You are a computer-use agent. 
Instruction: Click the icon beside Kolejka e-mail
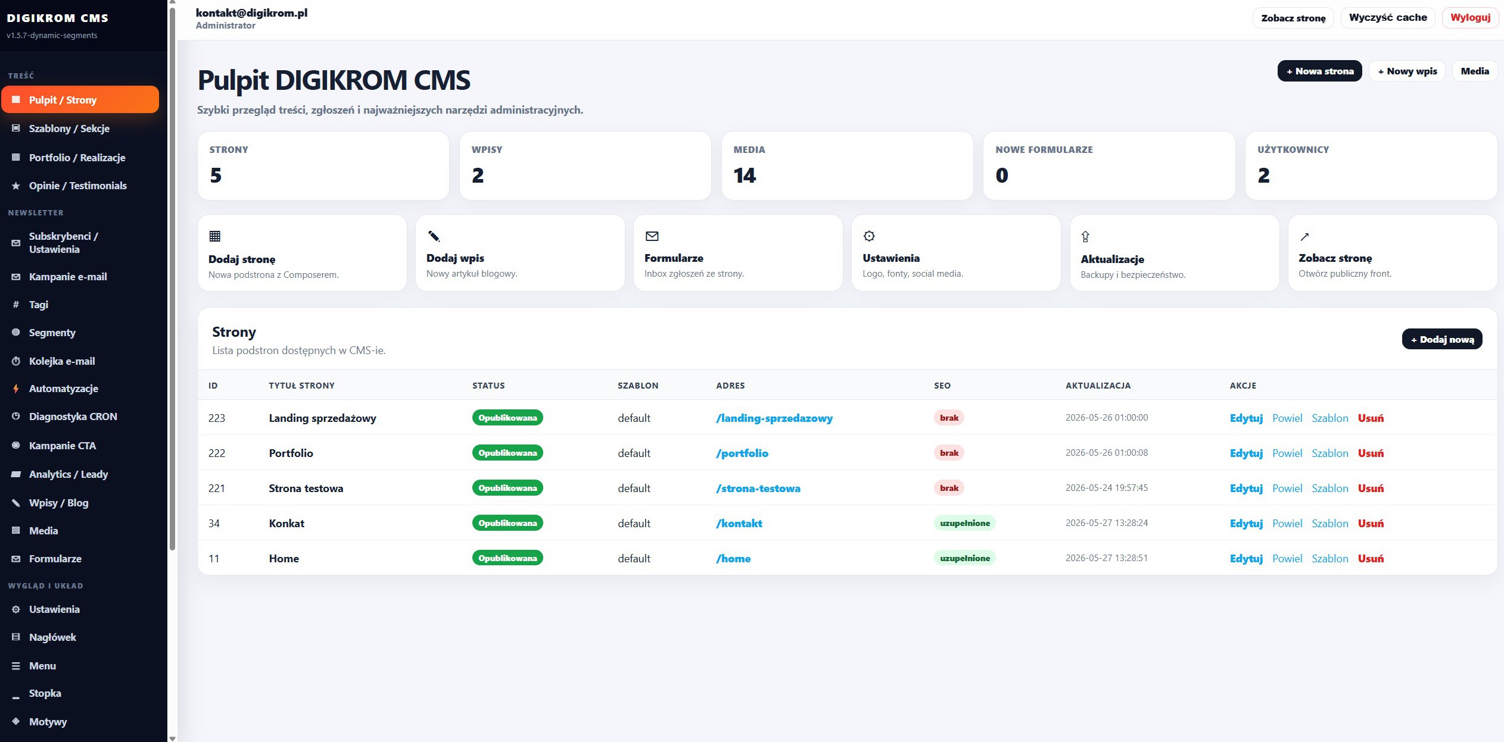[x=16, y=361]
